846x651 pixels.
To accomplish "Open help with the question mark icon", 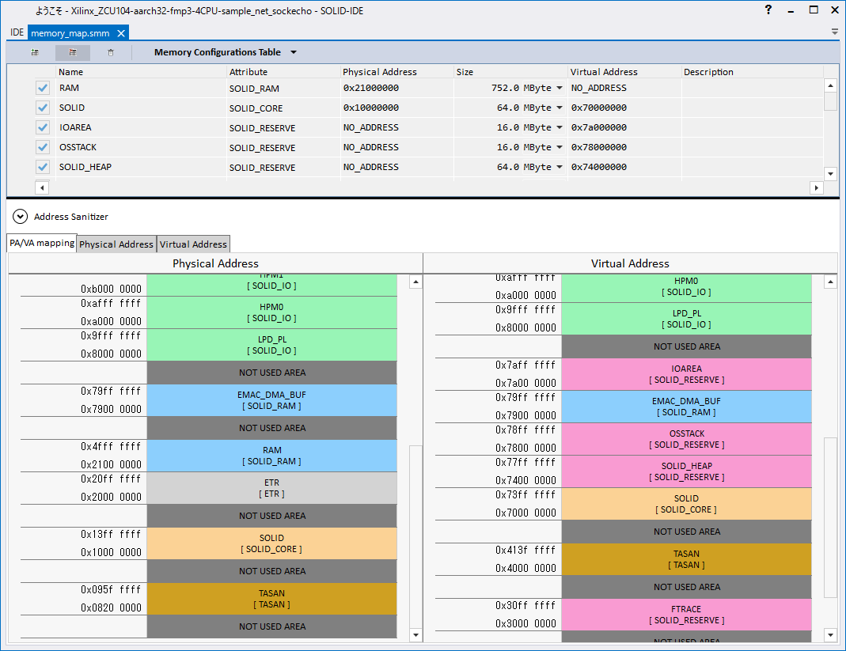I will 768,10.
